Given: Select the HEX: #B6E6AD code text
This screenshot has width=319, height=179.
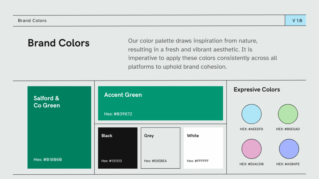Looking at the screenshot, I should (x=288, y=129).
